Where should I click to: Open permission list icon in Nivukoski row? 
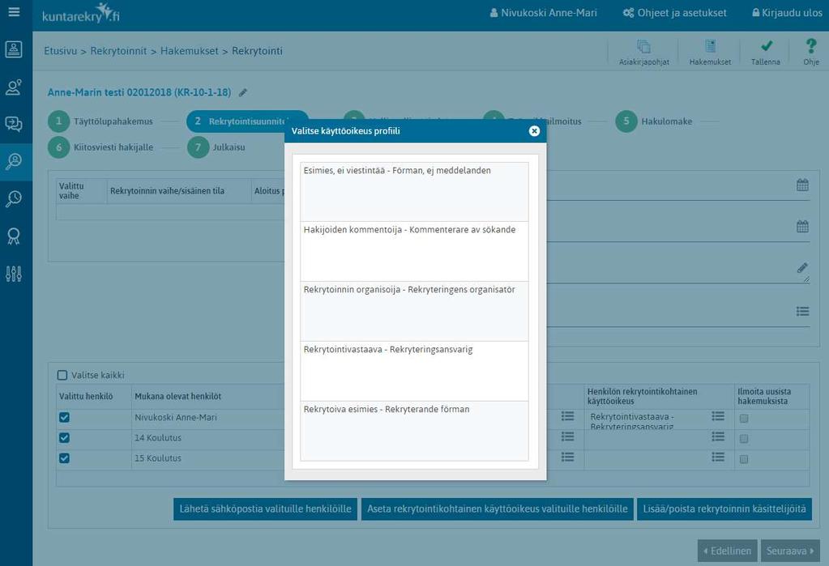718,416
